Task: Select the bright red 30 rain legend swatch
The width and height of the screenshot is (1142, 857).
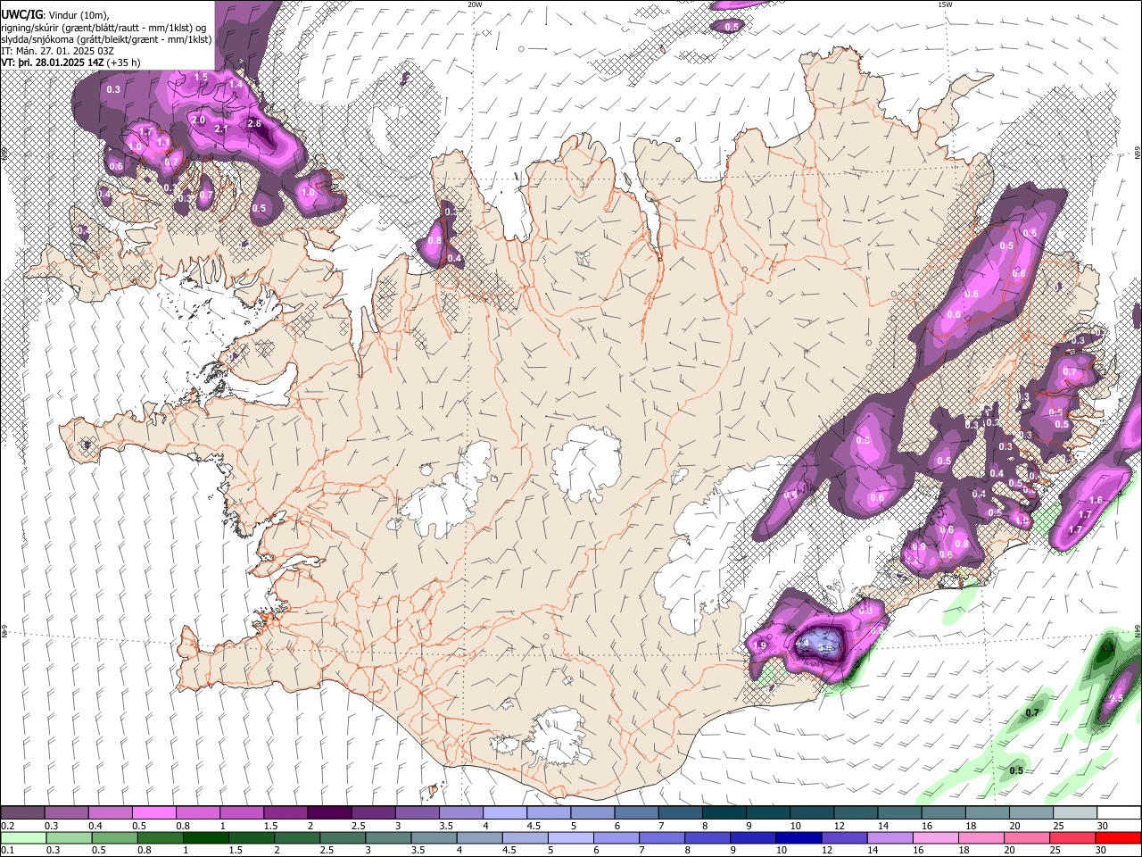Action: tap(1118, 837)
